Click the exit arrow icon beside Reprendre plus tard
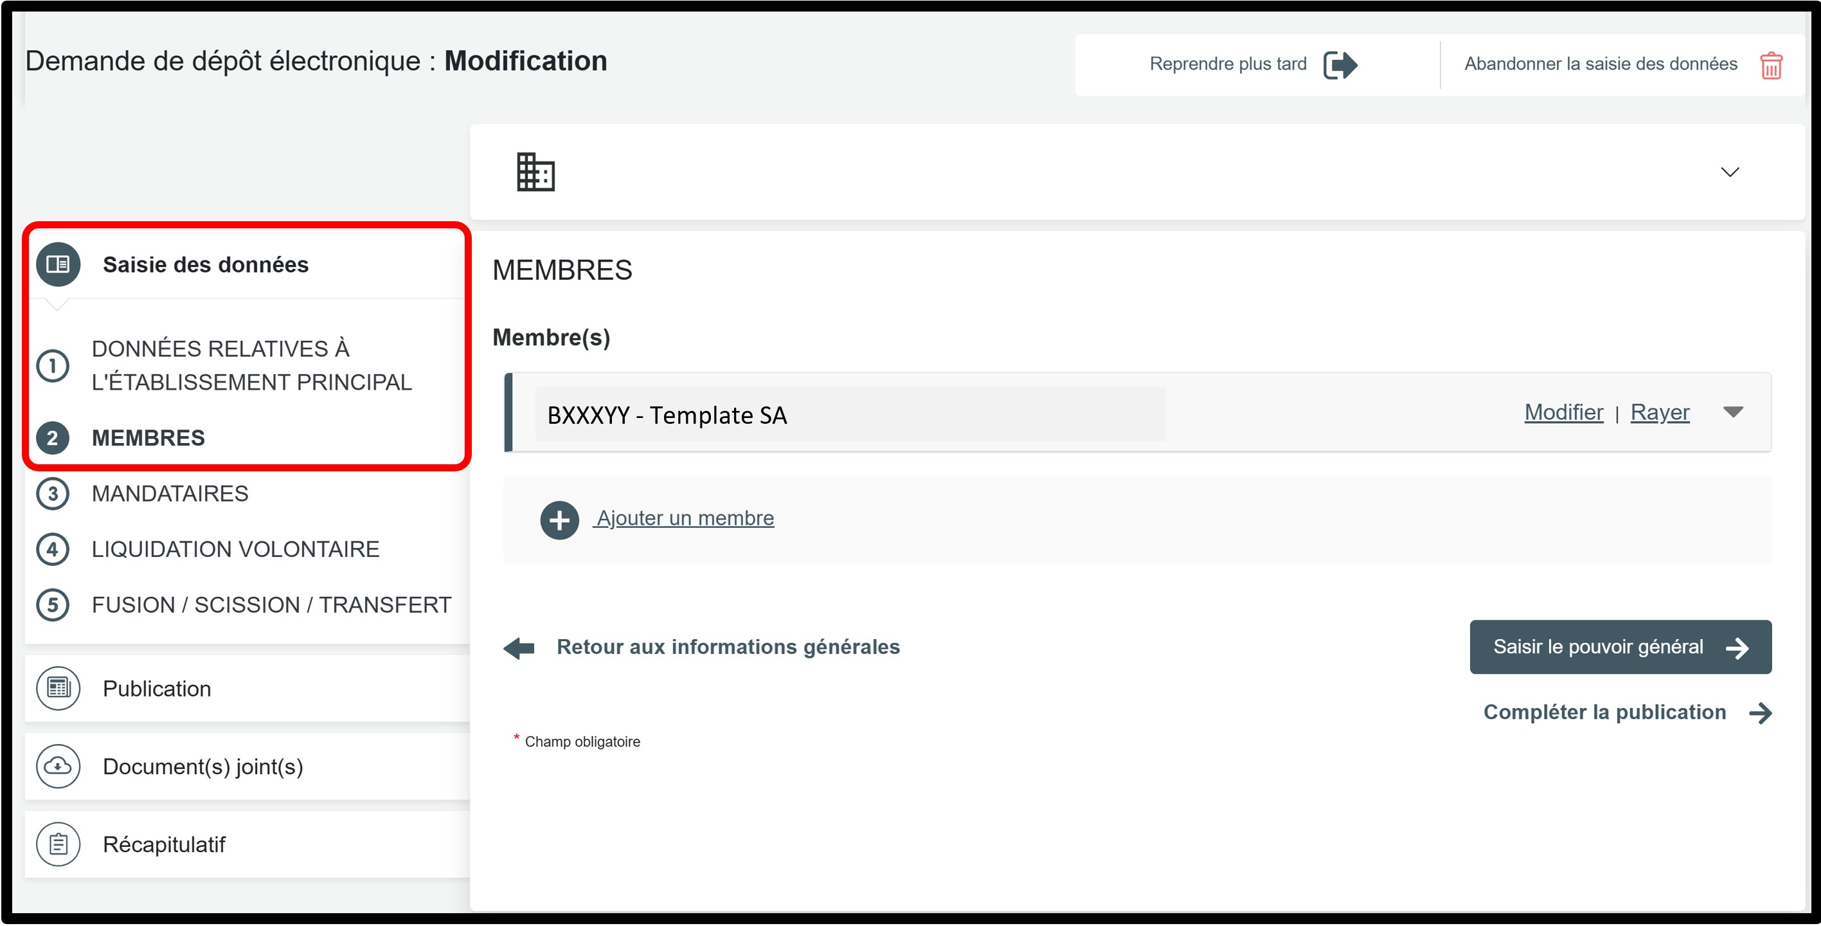The height and width of the screenshot is (926, 1821). (x=1340, y=64)
